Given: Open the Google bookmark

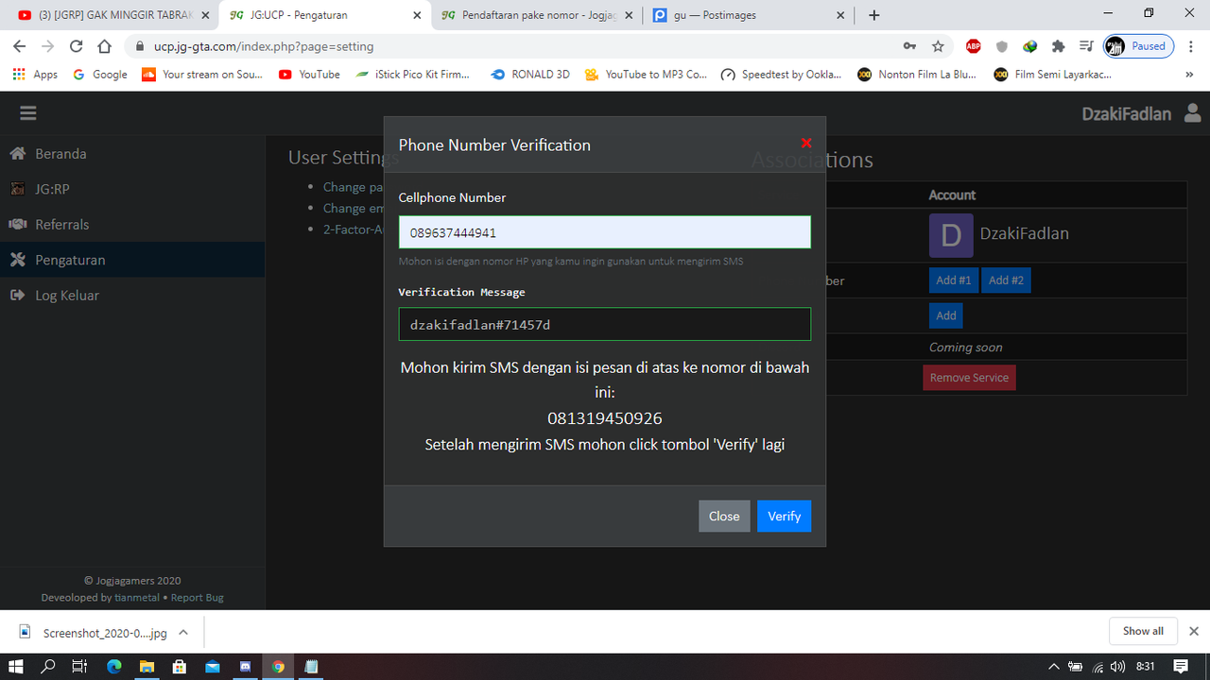Looking at the screenshot, I should pos(100,75).
